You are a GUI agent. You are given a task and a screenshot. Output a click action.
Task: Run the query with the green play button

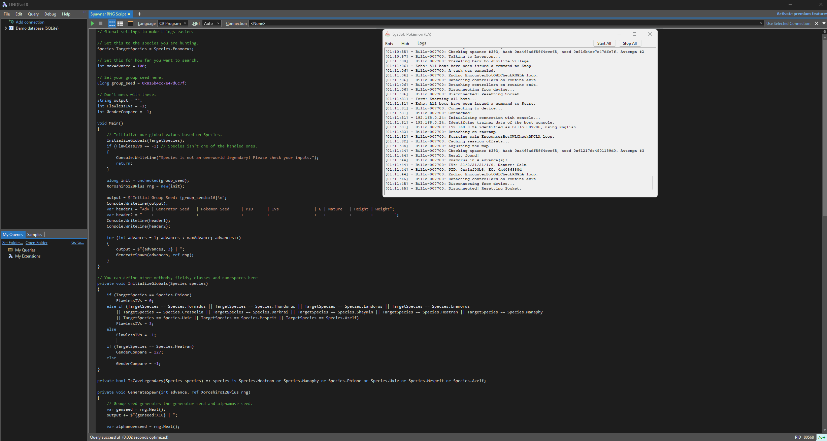(x=93, y=24)
